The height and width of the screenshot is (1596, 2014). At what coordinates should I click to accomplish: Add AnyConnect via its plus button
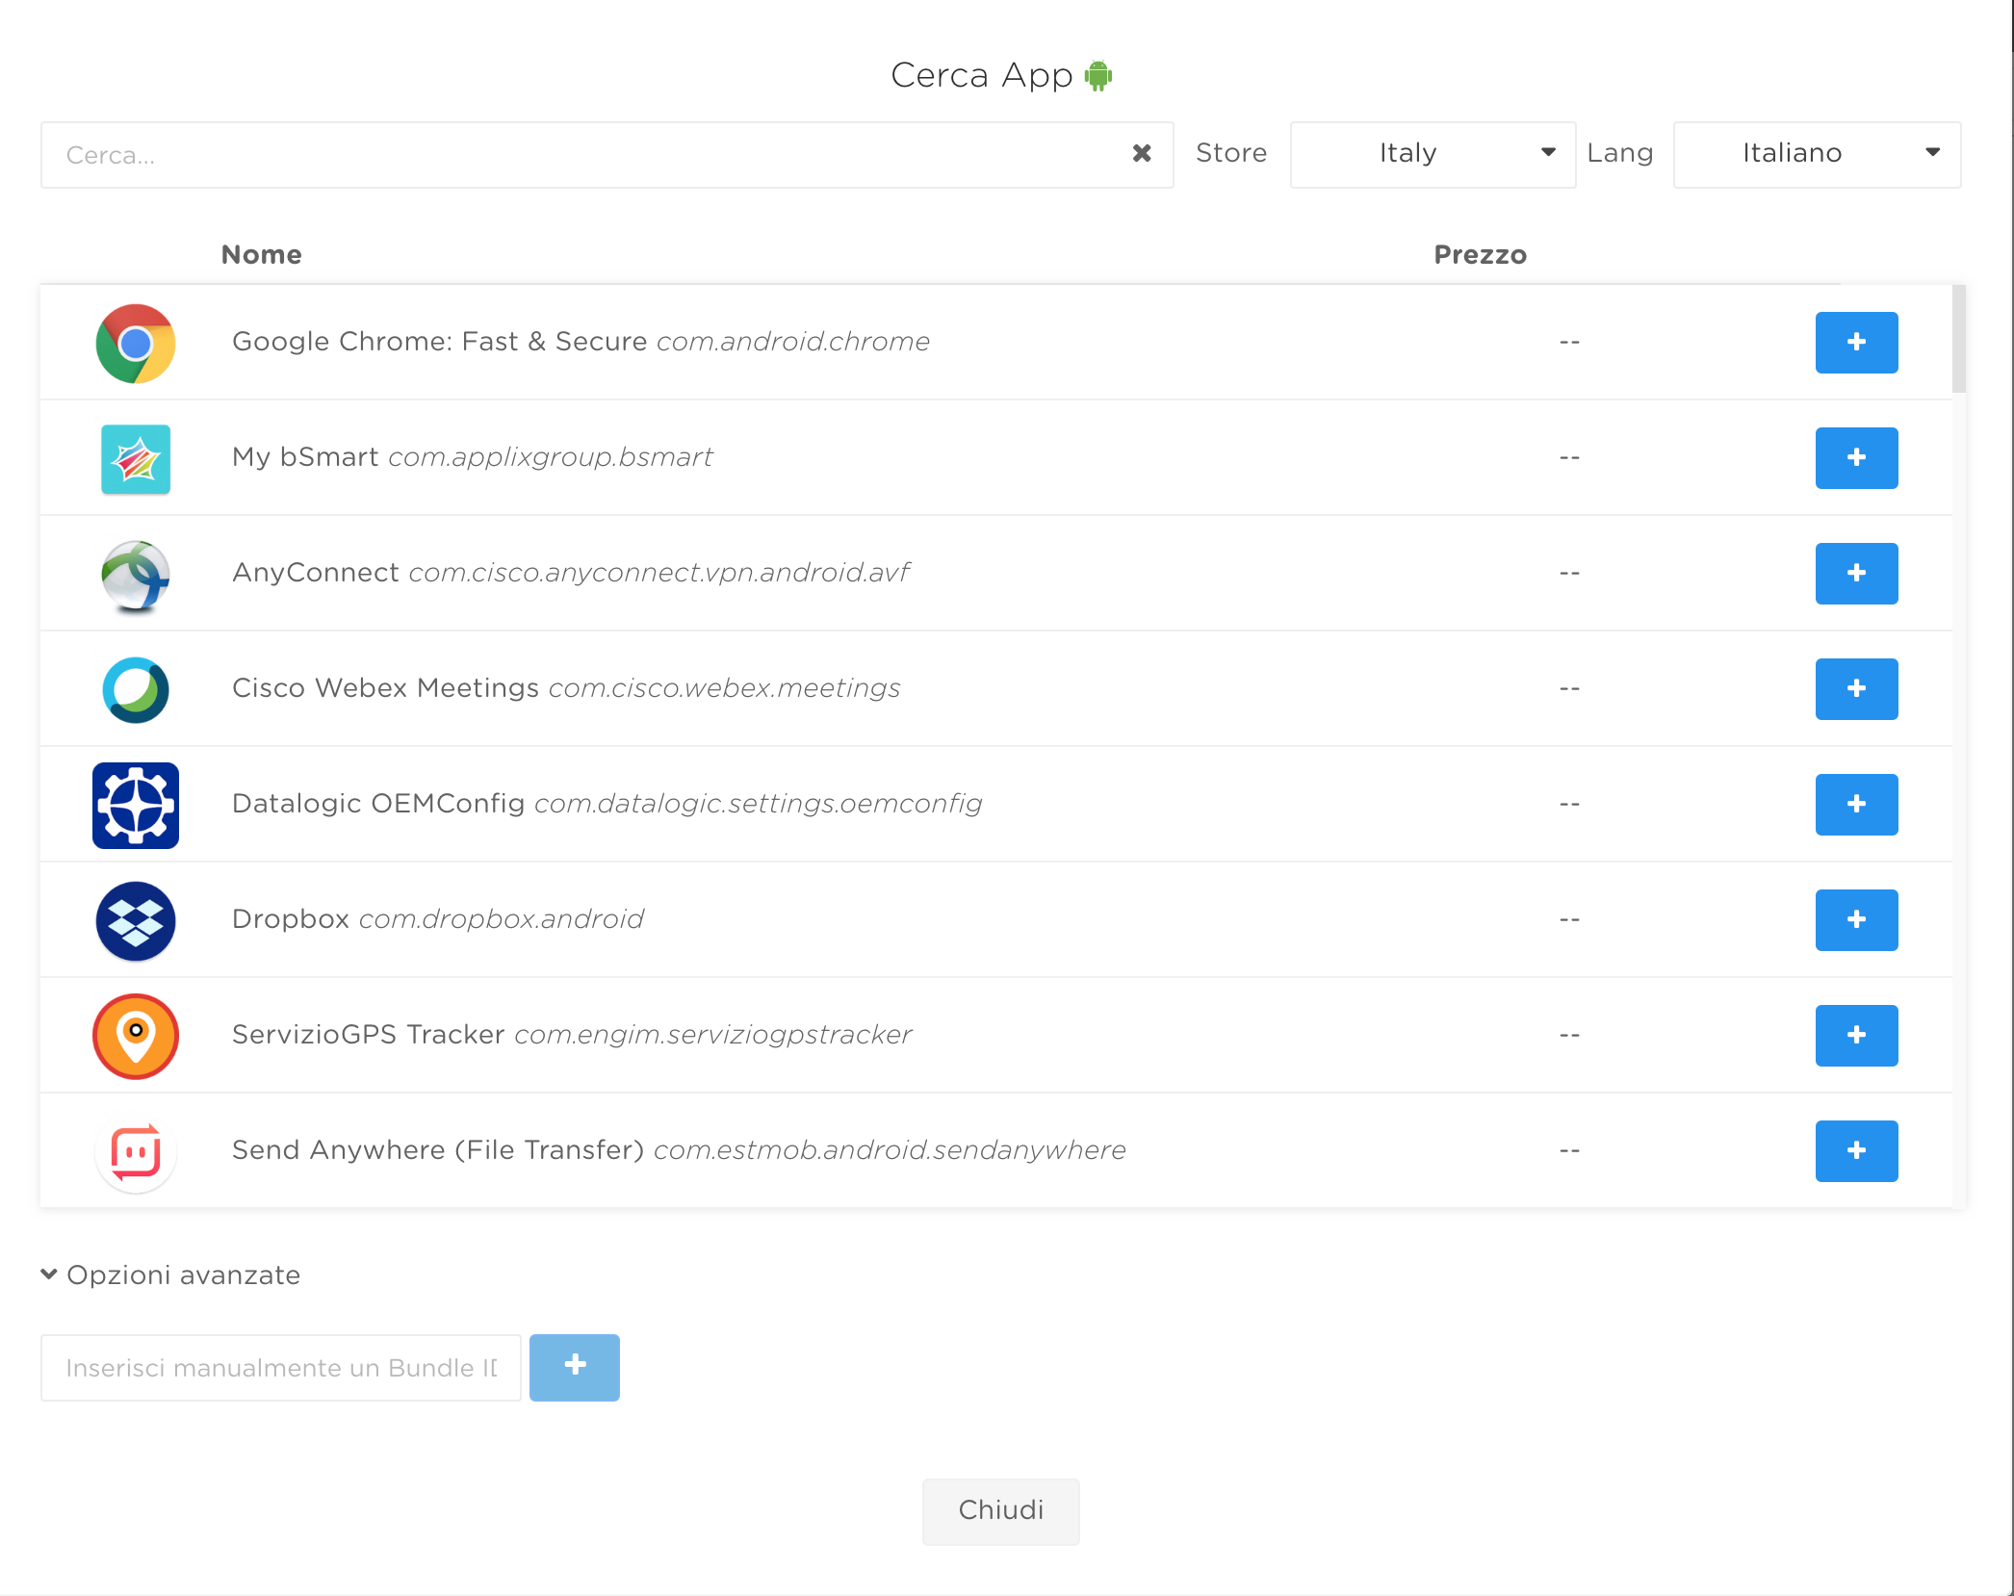1856,574
